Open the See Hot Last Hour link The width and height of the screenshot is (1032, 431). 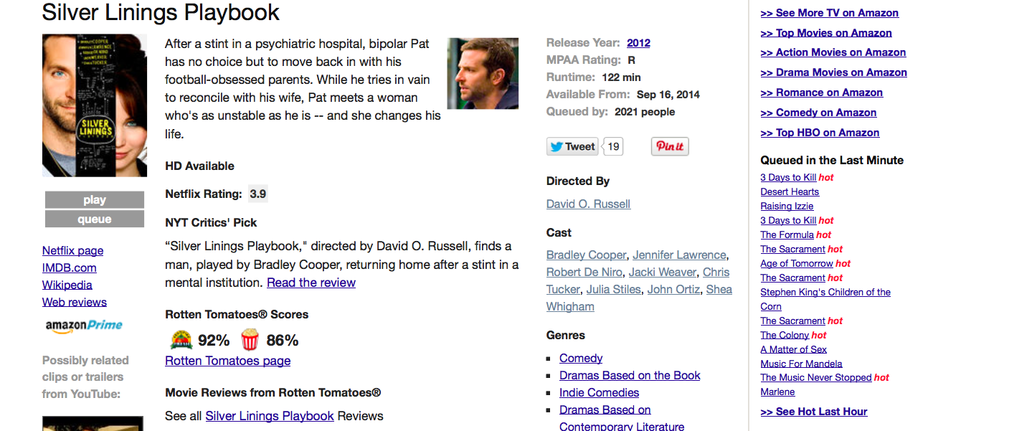[x=814, y=412]
